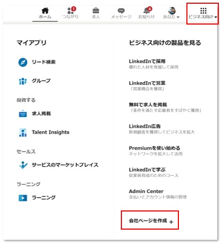The image size is (221, 243).
Task: Click the ラーニング play icon
Action: pyautogui.click(x=23, y=198)
